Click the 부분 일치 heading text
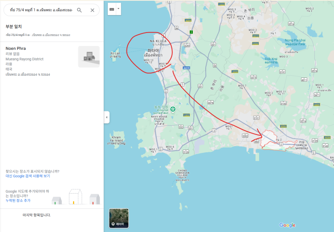This screenshot has width=334, height=232. click(14, 27)
